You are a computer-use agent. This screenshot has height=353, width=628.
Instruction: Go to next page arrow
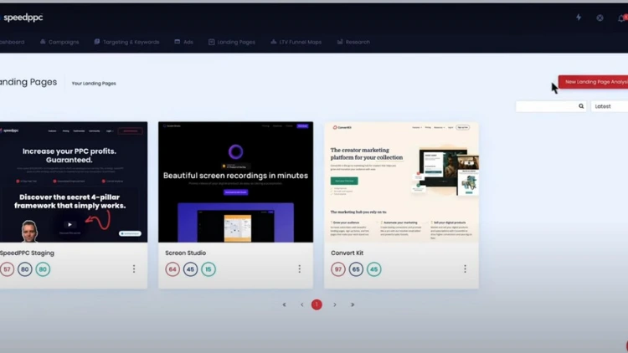tap(335, 304)
